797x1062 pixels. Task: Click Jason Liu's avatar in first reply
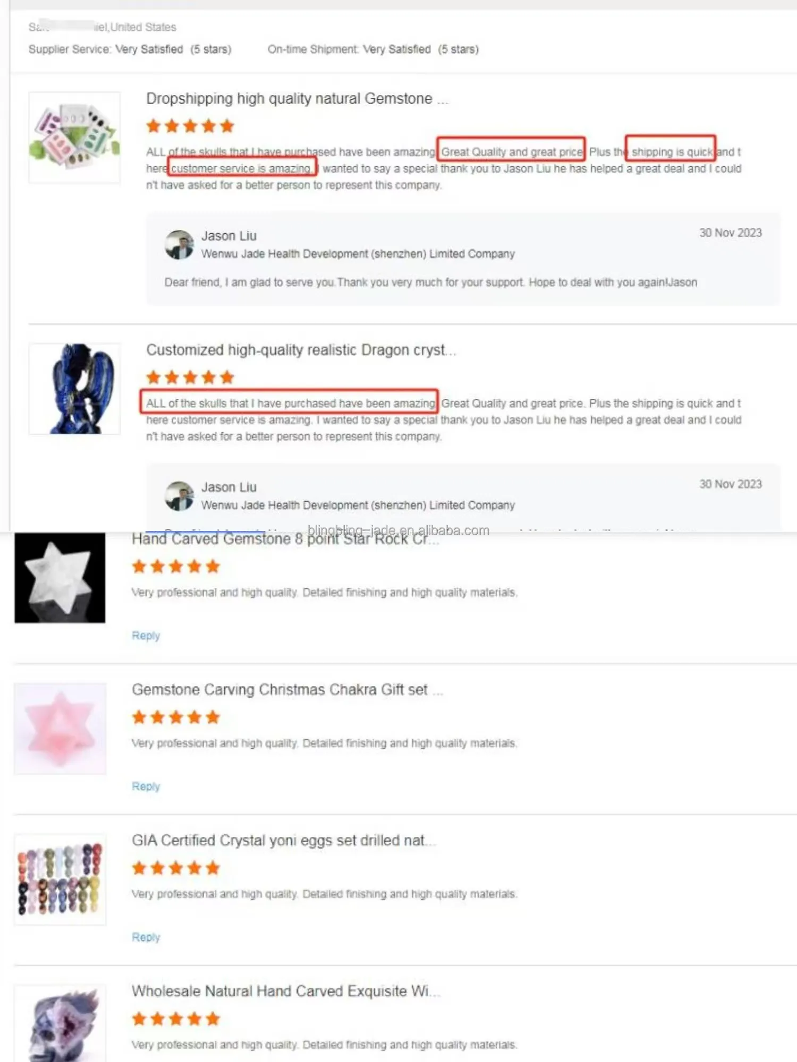179,245
